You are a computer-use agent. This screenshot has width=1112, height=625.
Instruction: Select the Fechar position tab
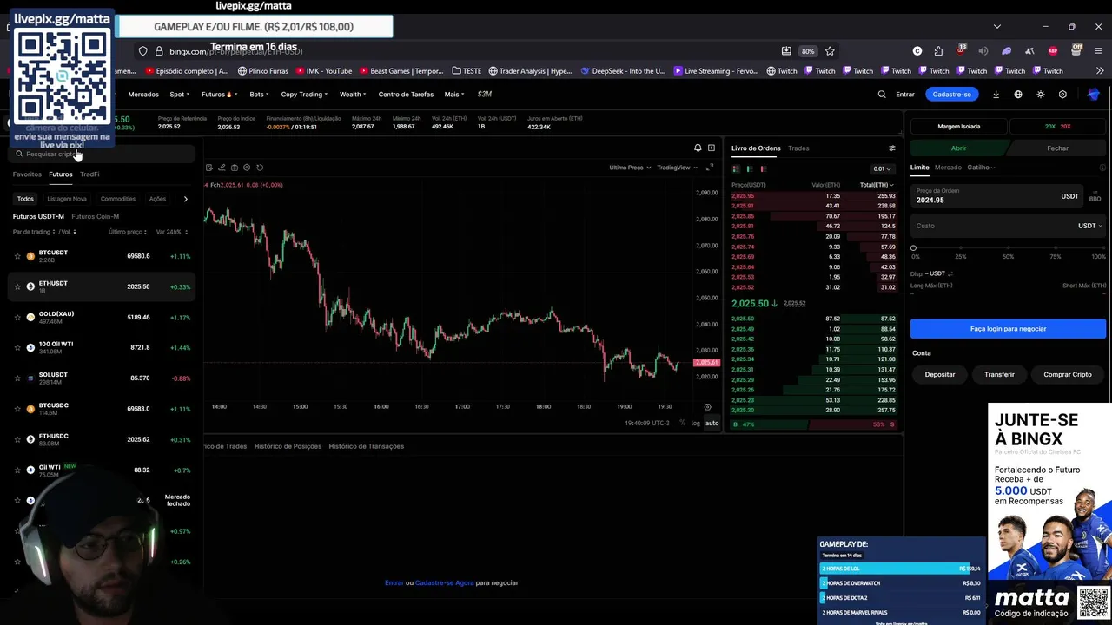point(1057,148)
